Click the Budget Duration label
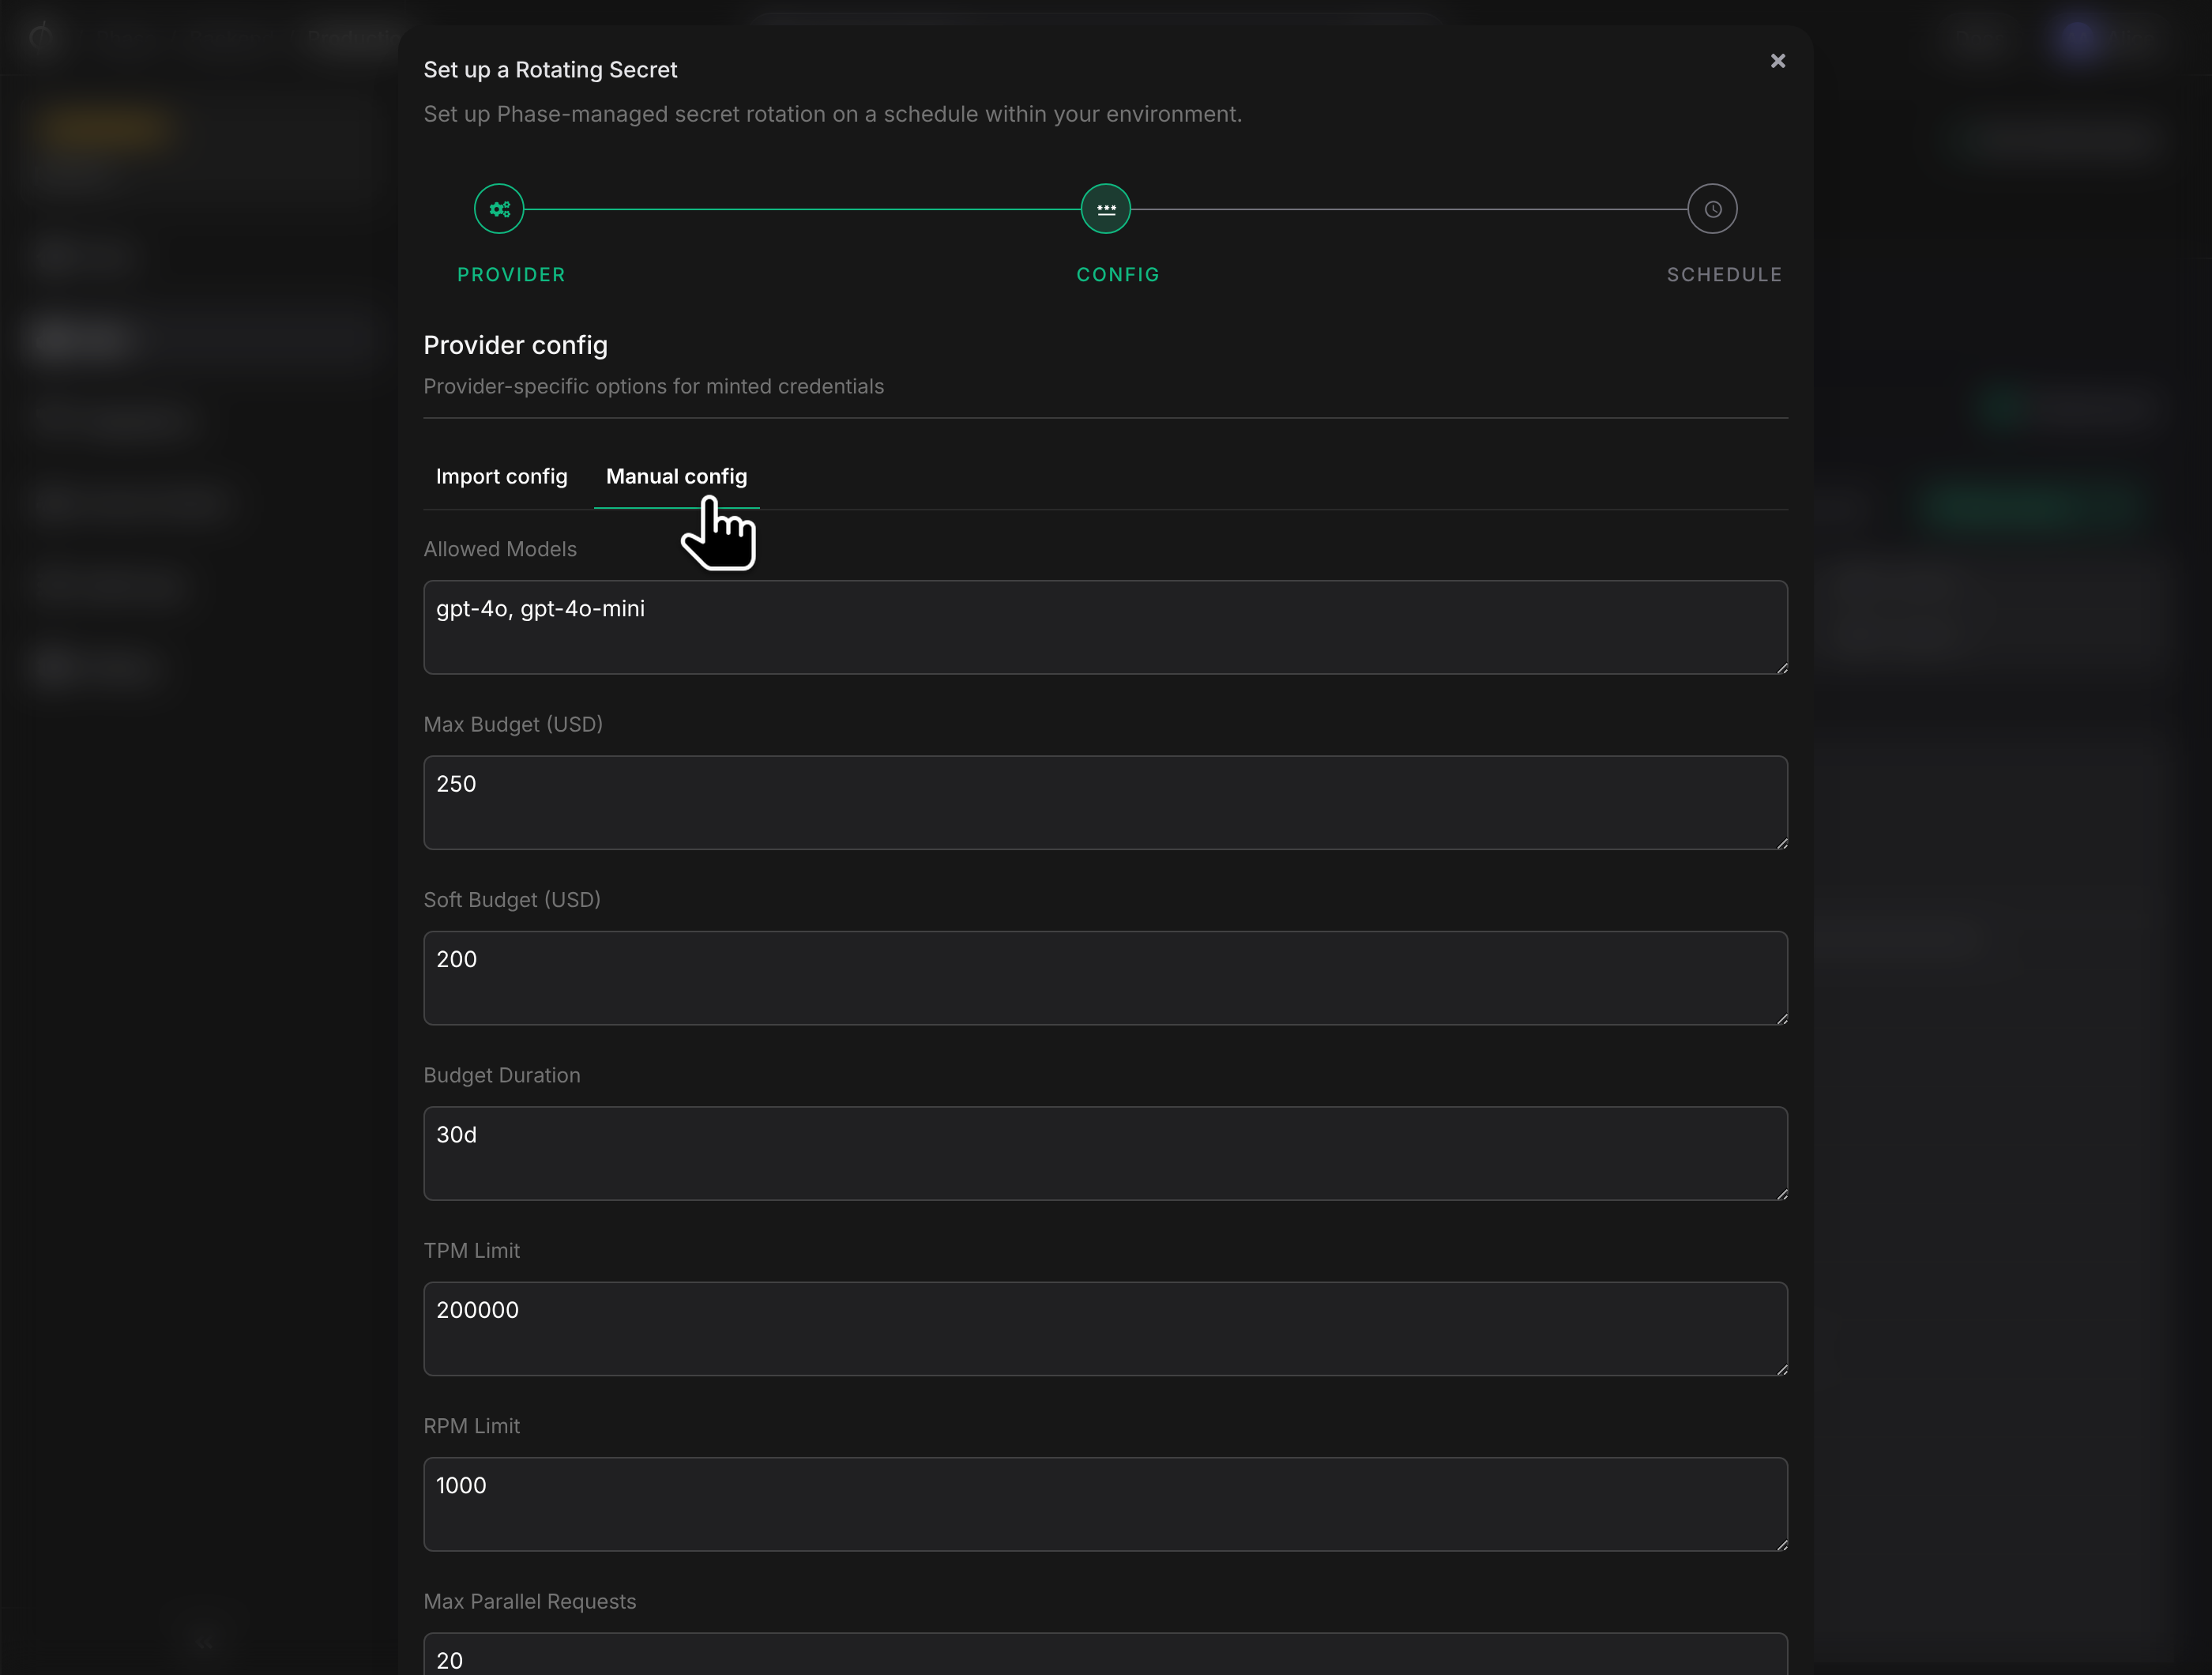The width and height of the screenshot is (2212, 1675). point(502,1075)
